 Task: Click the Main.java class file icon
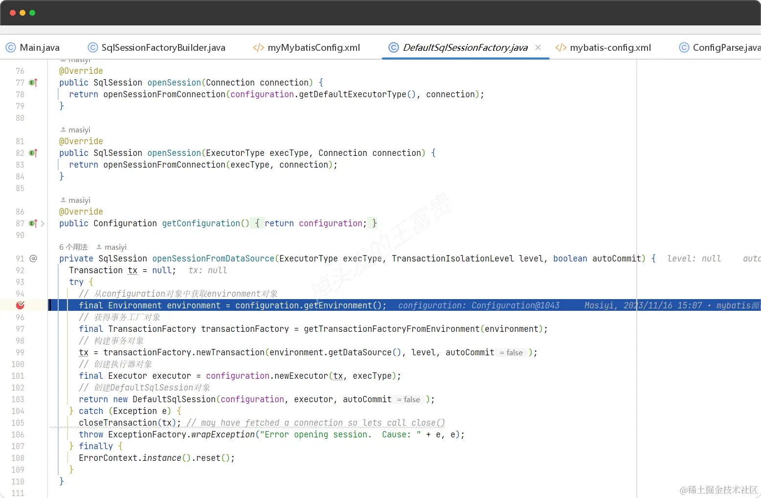[x=11, y=47]
